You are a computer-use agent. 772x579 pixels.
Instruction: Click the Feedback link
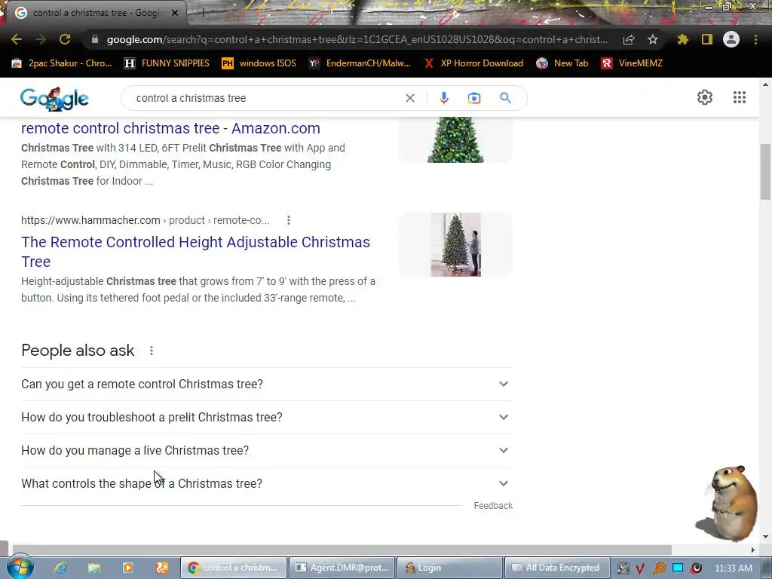[493, 506]
